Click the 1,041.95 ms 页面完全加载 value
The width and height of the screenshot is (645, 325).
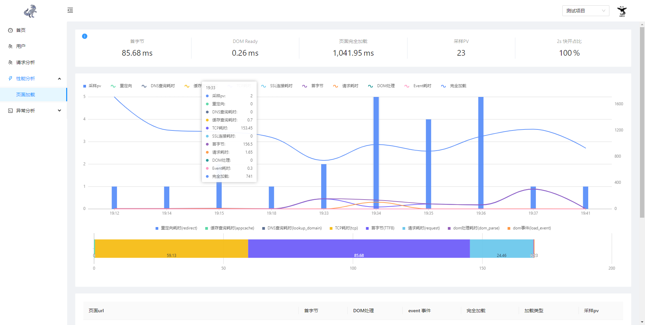(353, 53)
